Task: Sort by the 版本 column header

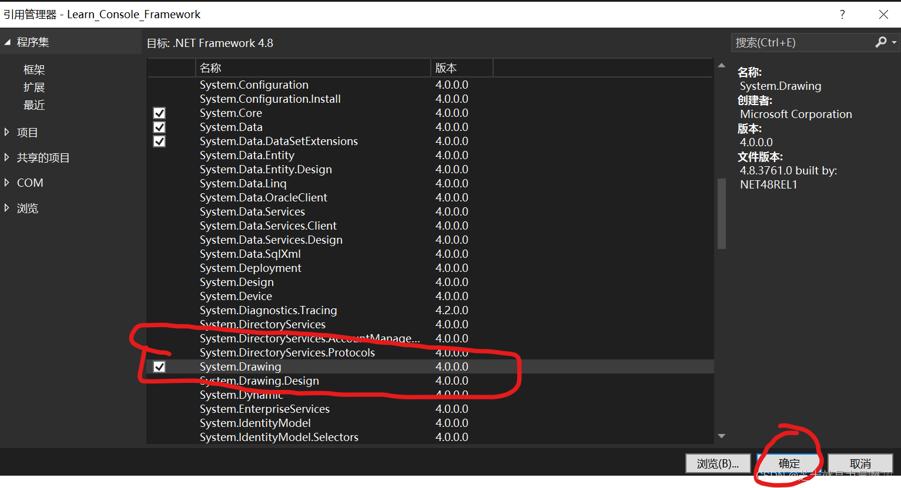Action: (462, 68)
